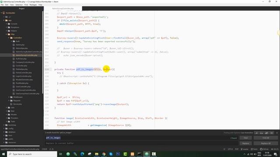
Task: Collapse the Controllers folder
Action: (x=9, y=38)
